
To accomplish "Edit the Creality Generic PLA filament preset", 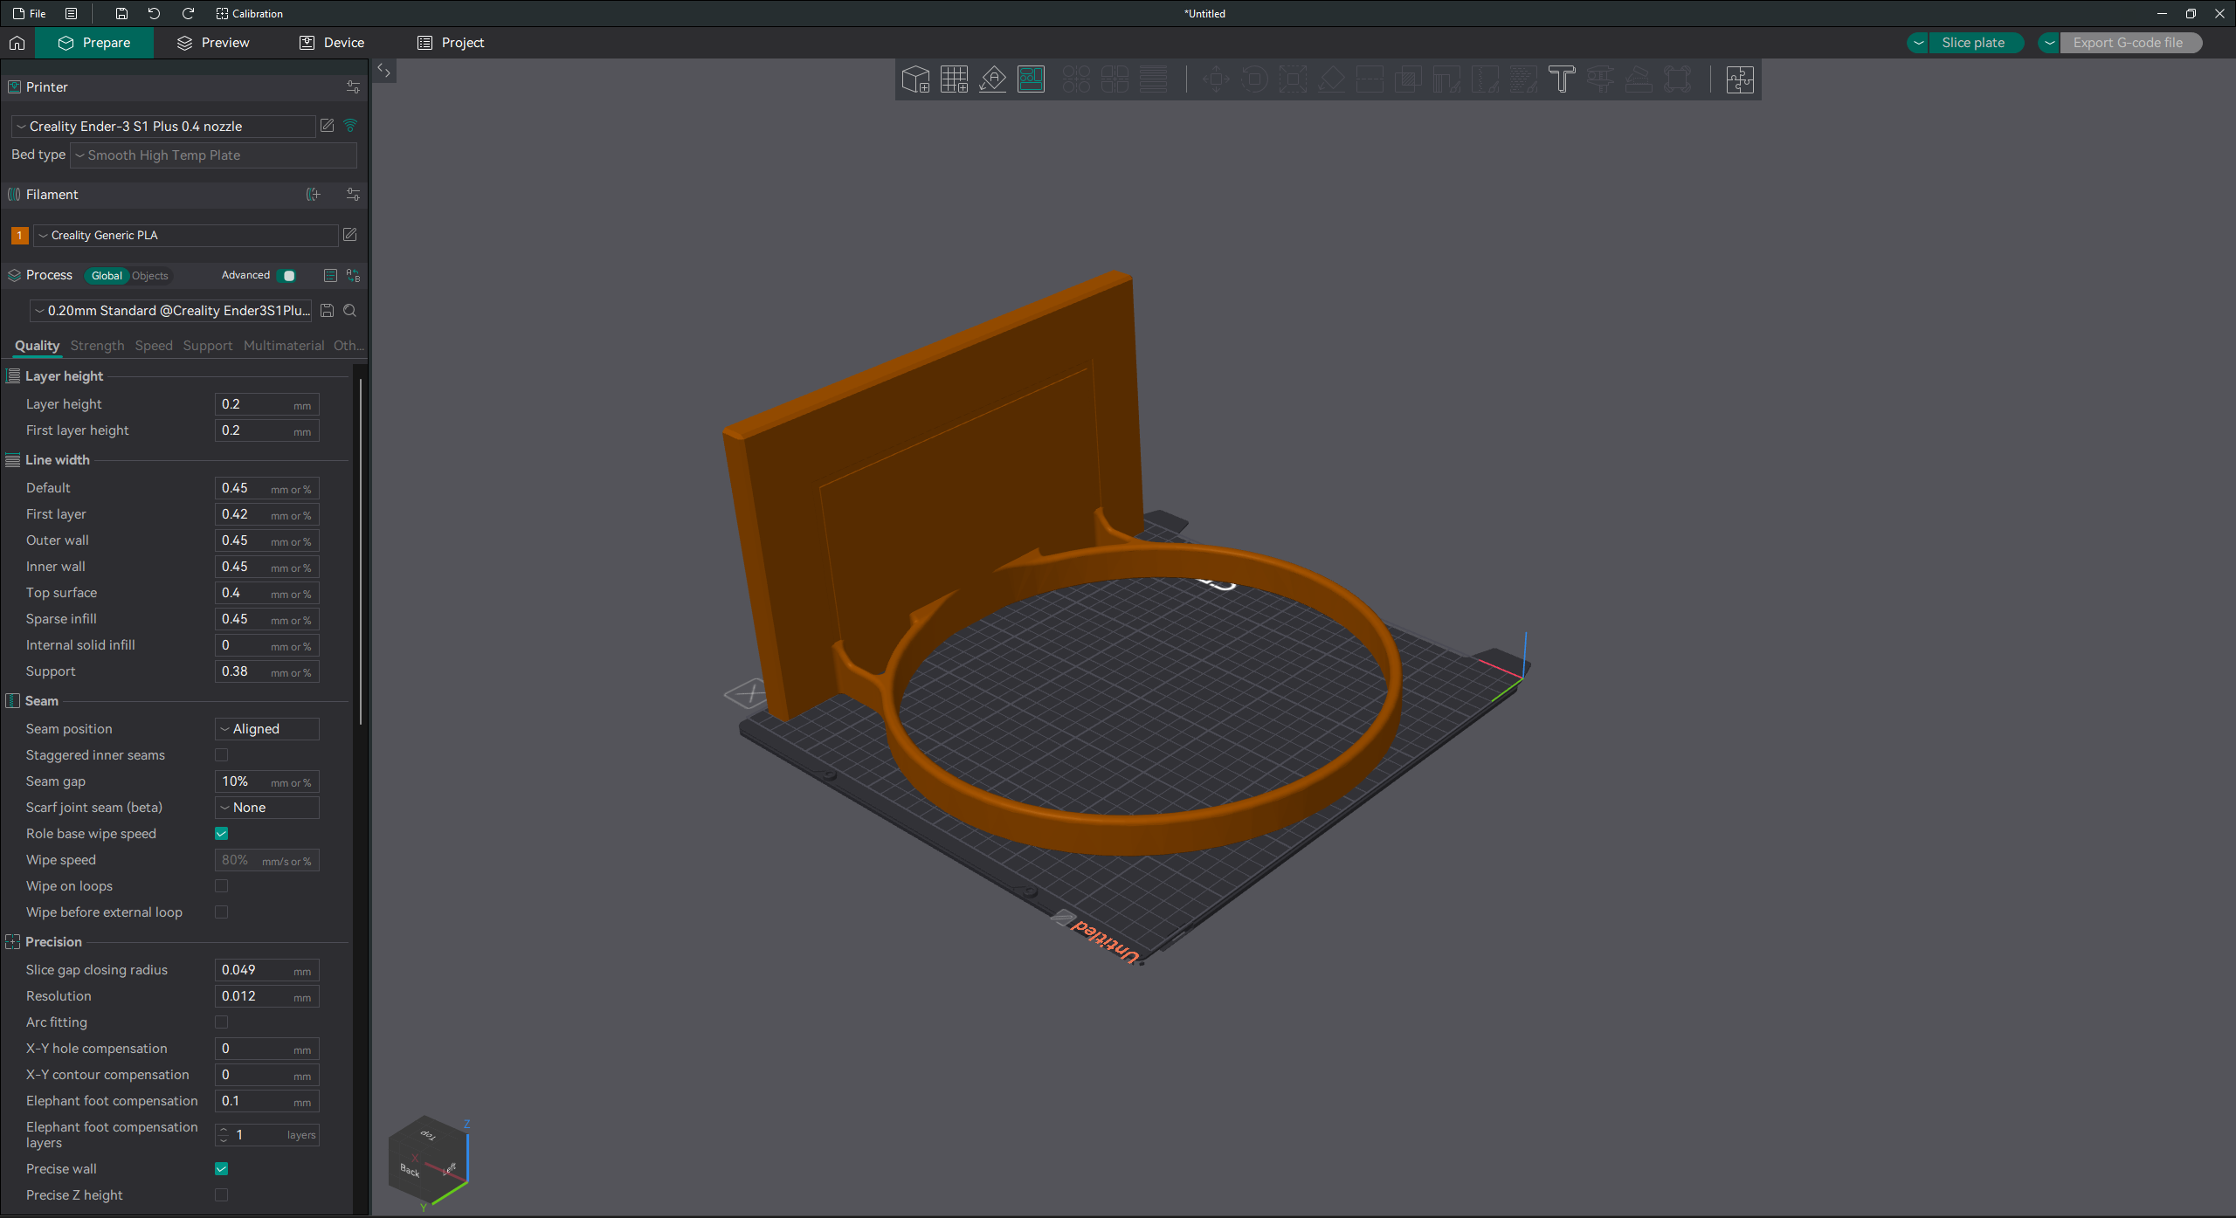I will coord(350,235).
